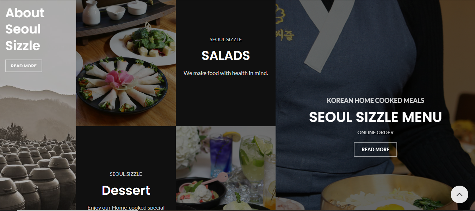The width and height of the screenshot is (475, 211).
Task: Open the lime mojito glass image
Action: (x=256, y=159)
